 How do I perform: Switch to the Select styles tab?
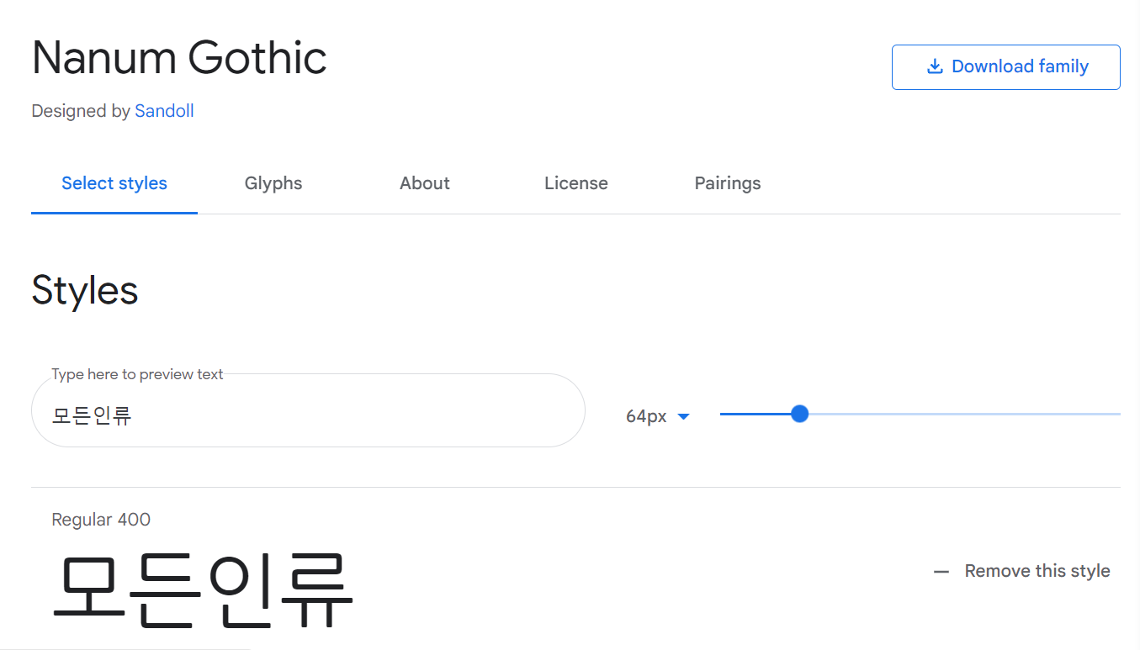coord(114,183)
